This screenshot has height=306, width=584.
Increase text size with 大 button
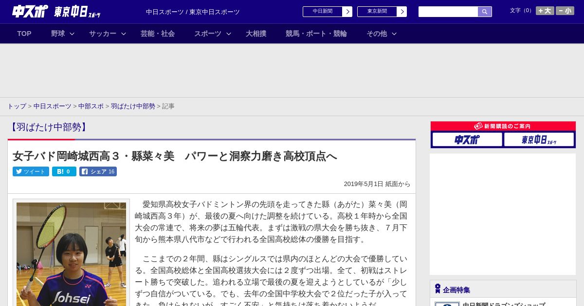[545, 11]
